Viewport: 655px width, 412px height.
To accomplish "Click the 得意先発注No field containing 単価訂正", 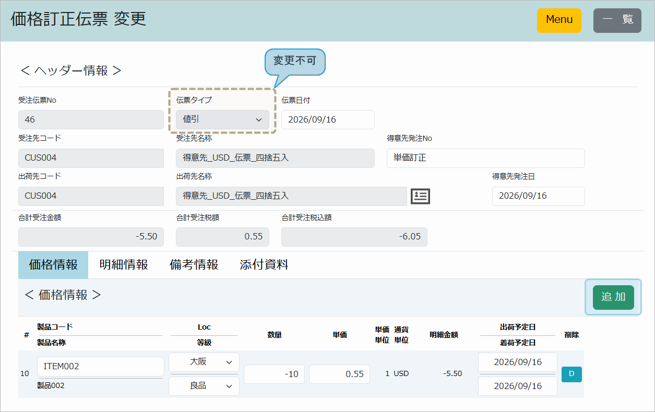I will pyautogui.click(x=485, y=158).
